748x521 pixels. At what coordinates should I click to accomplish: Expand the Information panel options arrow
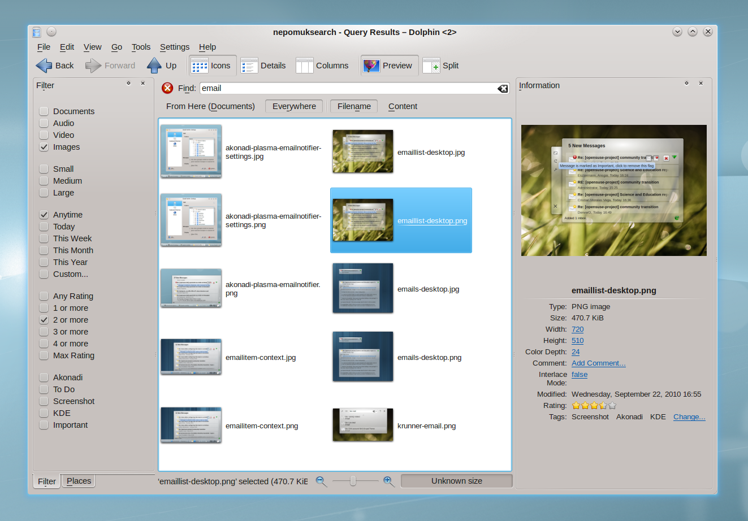coord(686,83)
